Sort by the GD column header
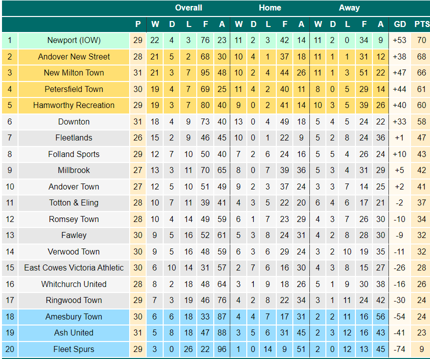Screen dimensions: 430x359 [400, 24]
